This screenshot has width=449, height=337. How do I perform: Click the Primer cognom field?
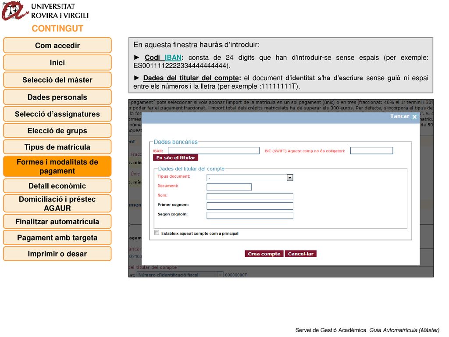[x=249, y=206]
